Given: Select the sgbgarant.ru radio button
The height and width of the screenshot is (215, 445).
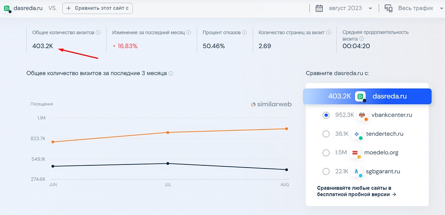Looking at the screenshot, I should [x=326, y=172].
